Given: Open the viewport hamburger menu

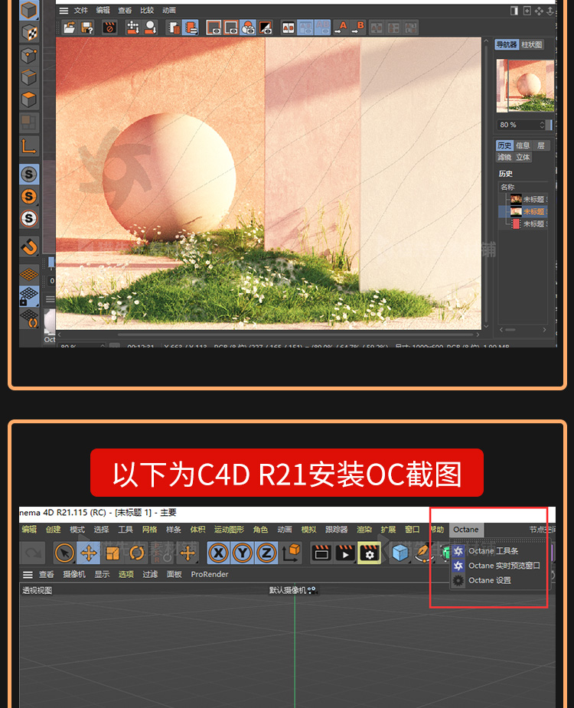Looking at the screenshot, I should coord(28,574).
